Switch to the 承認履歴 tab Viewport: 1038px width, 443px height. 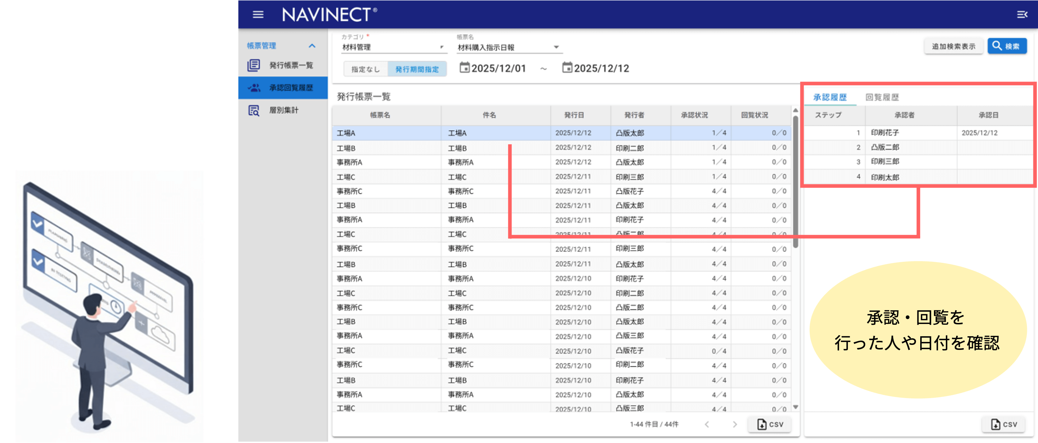pyautogui.click(x=830, y=97)
